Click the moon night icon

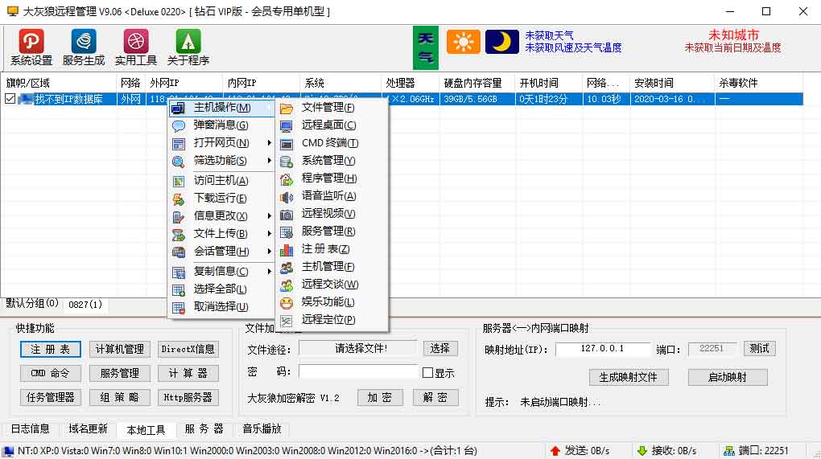tap(501, 42)
